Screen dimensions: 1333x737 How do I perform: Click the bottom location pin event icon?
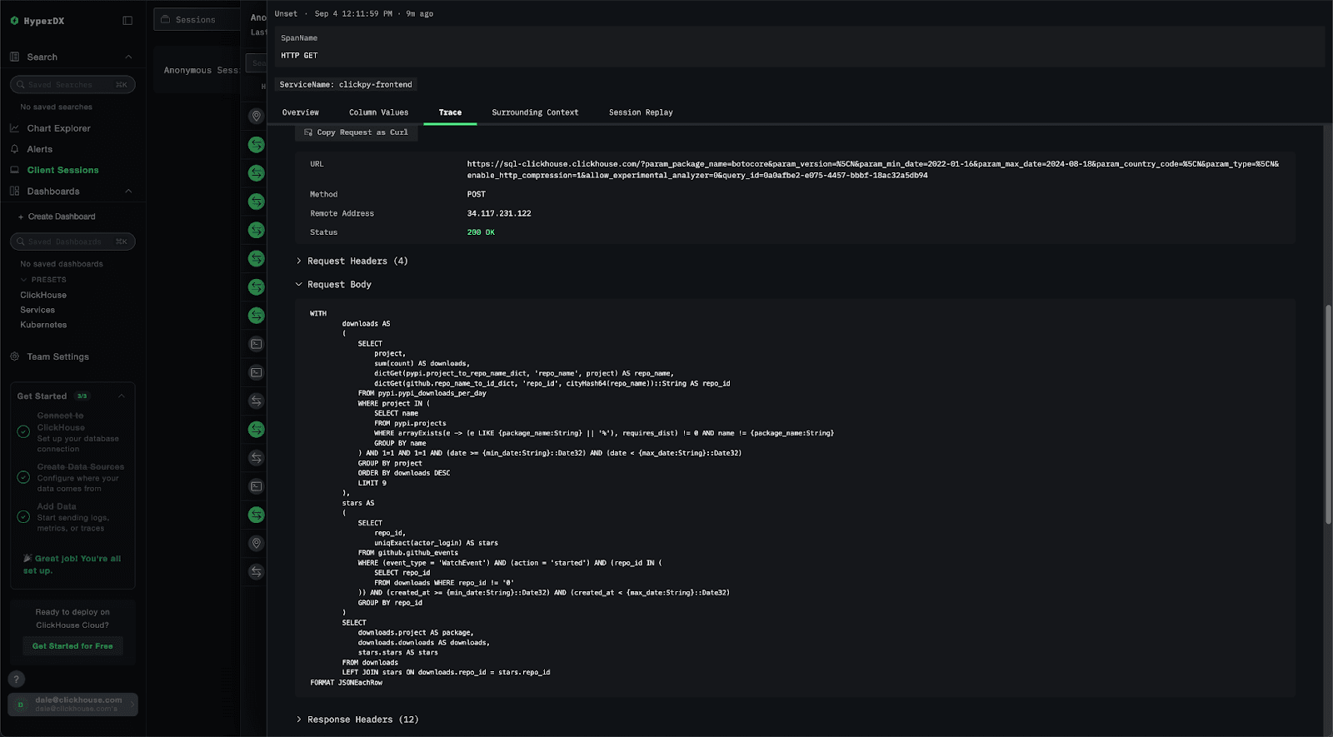click(x=257, y=544)
